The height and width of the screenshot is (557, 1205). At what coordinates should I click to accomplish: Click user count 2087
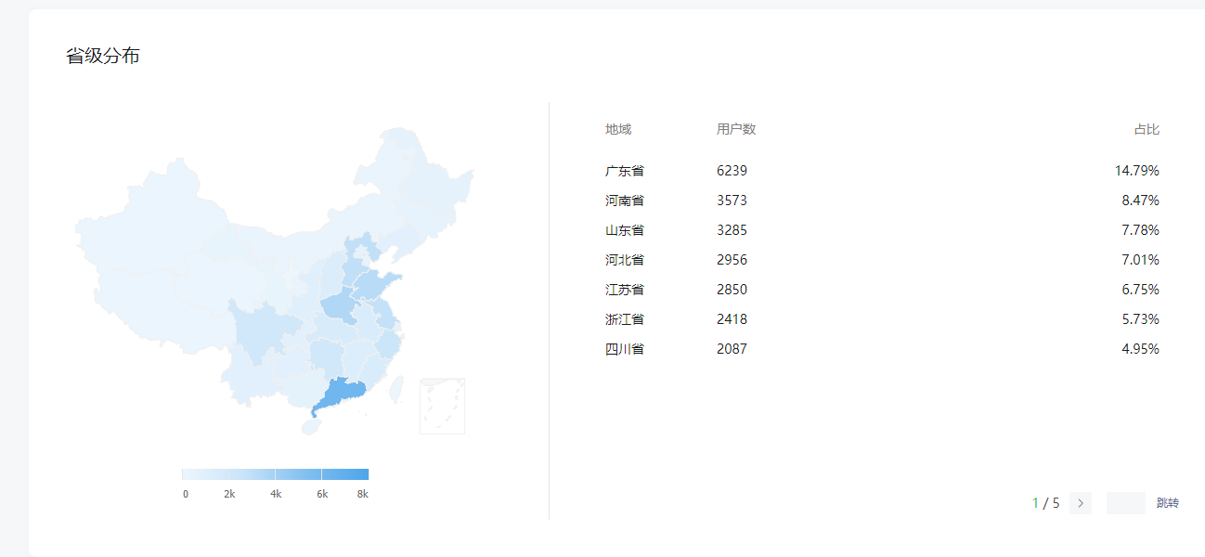click(732, 349)
